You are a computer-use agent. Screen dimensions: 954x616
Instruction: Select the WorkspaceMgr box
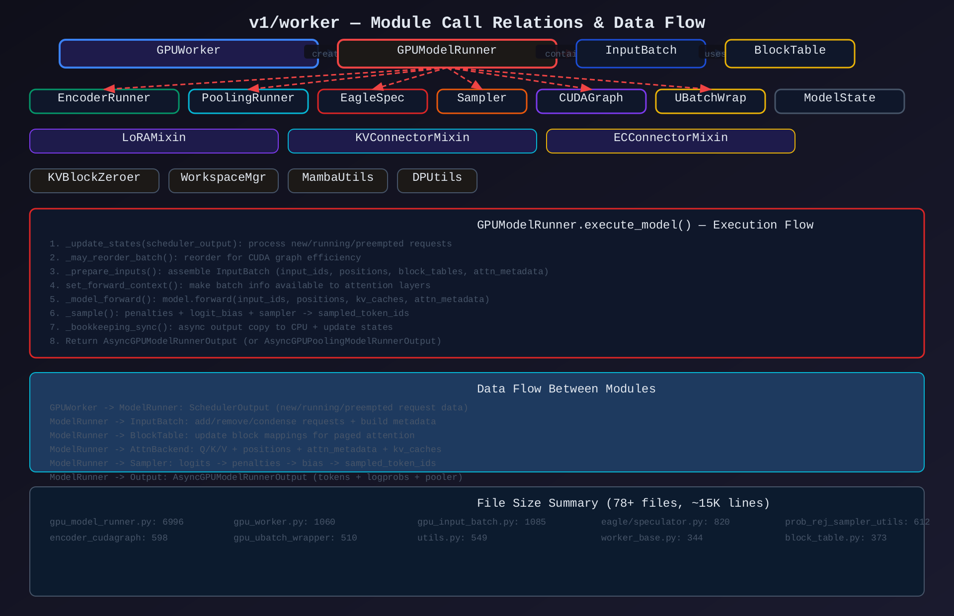click(223, 180)
